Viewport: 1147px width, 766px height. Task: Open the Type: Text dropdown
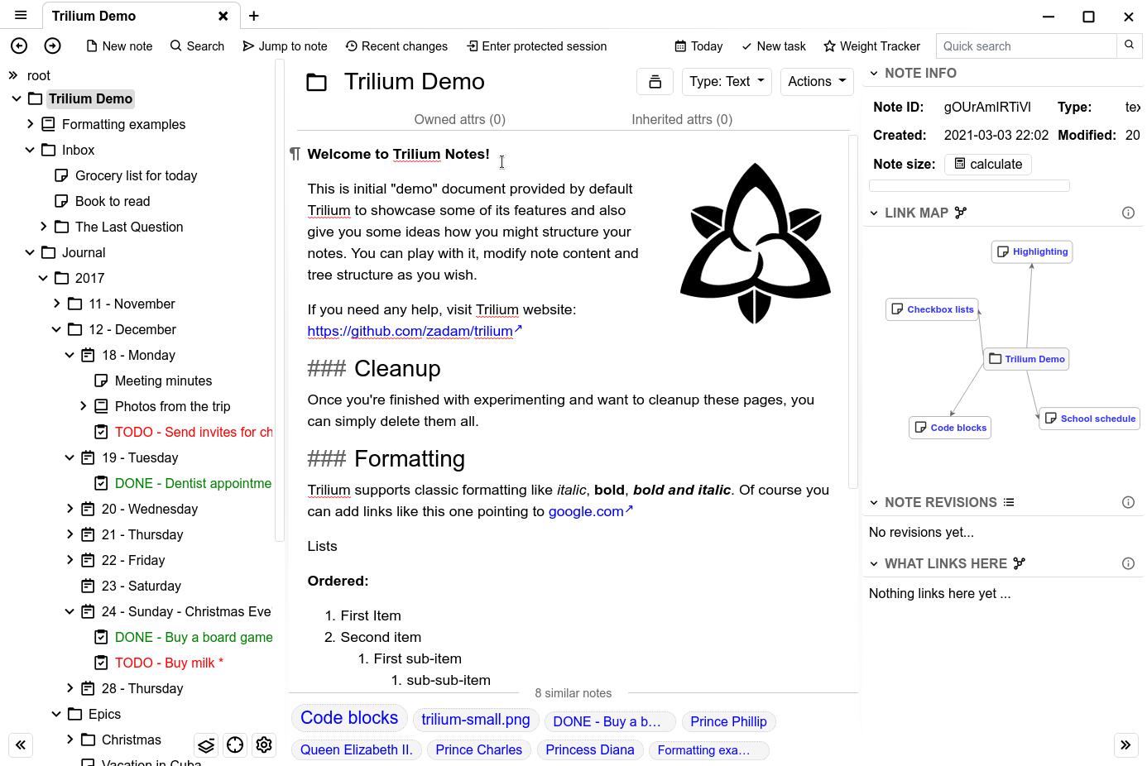(x=726, y=82)
